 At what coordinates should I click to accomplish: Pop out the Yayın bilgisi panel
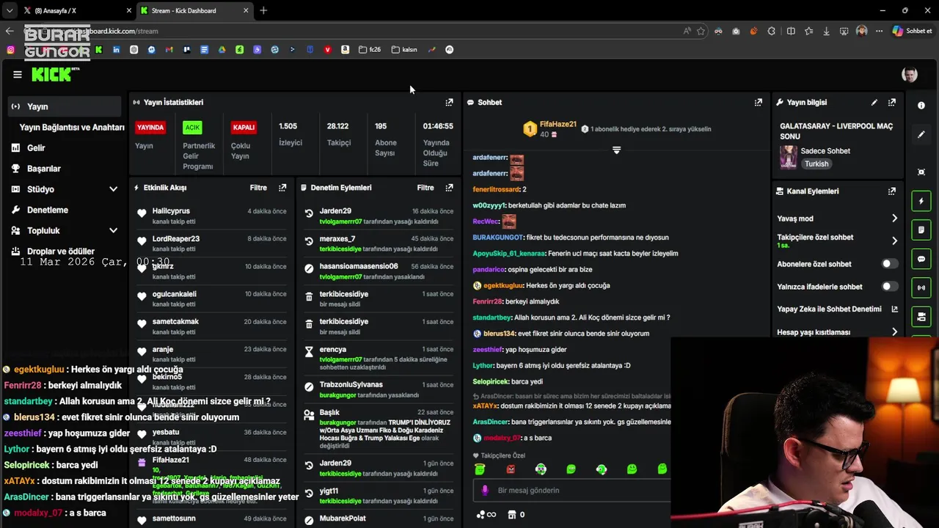892,103
